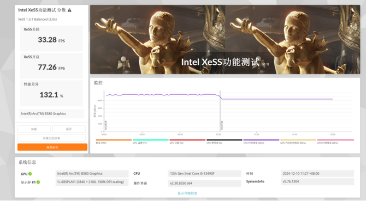Image resolution: width=366 pixels, height=201 pixels.
Task: Open 在线比较结果 online comparison
Action: (x=51, y=138)
